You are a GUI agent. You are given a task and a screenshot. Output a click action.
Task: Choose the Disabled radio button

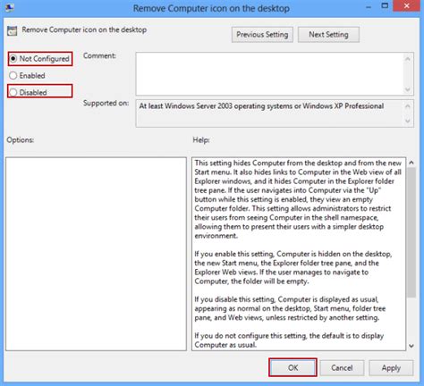click(x=40, y=92)
